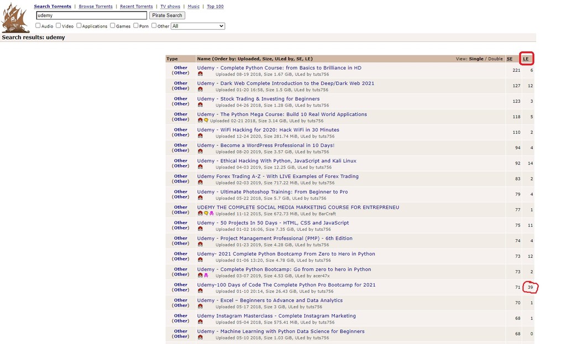Enable the Audio category checkbox

pos(38,25)
